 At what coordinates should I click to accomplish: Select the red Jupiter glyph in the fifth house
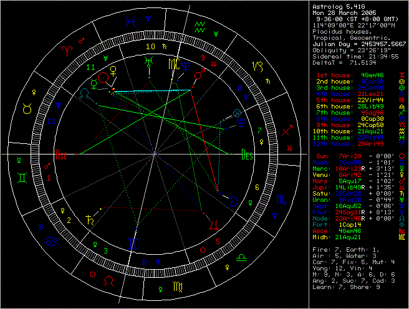pyautogui.click(x=214, y=226)
